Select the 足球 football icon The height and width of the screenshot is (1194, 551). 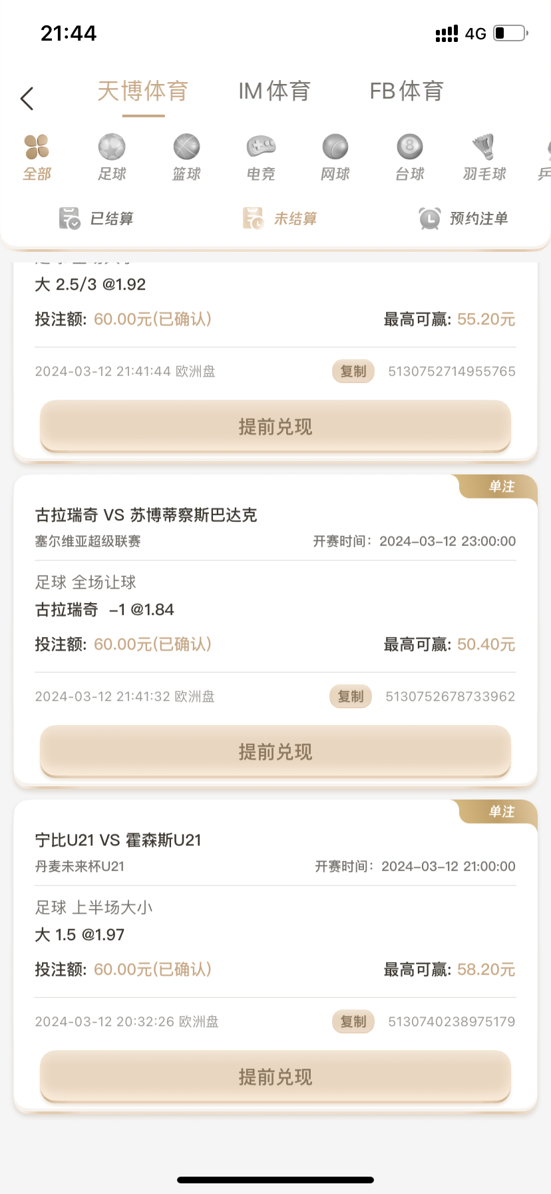point(112,147)
